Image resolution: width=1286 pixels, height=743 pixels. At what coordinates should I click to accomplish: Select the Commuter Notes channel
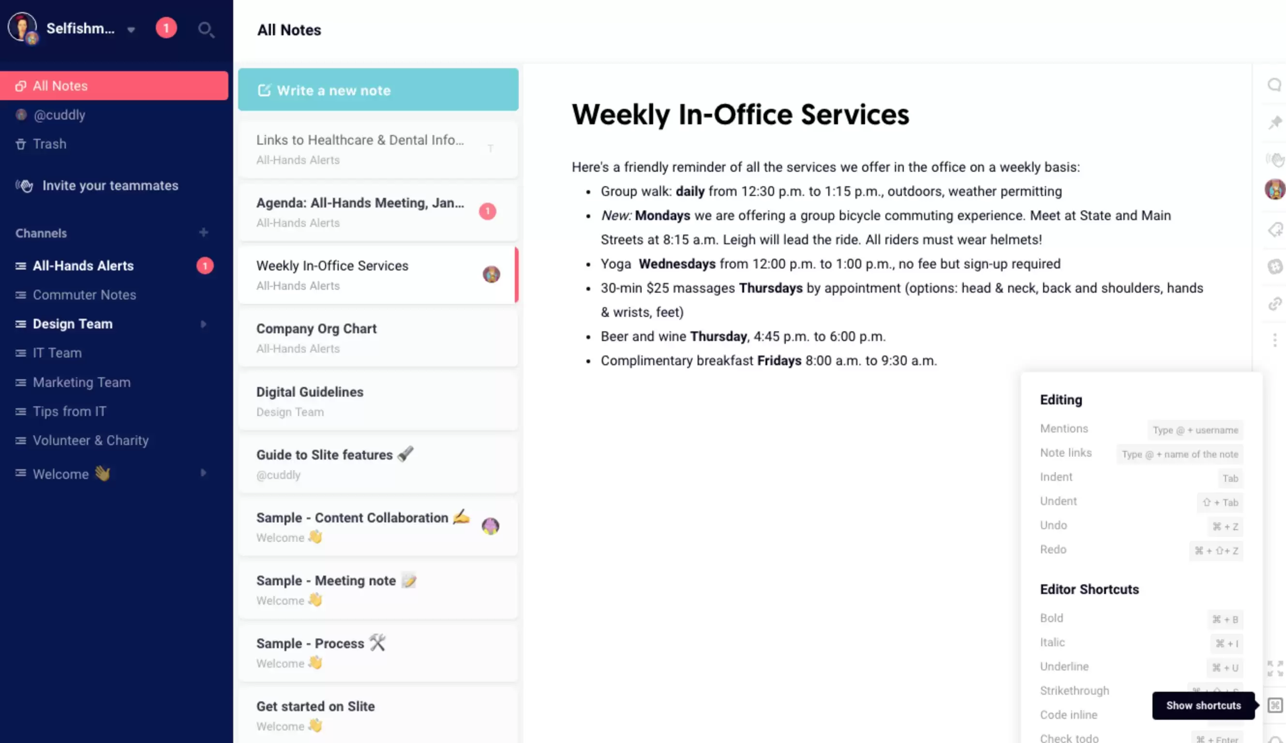pos(84,295)
